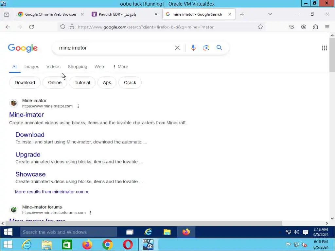Click the Apk suggestion chip
335x251 pixels.
coord(107,83)
